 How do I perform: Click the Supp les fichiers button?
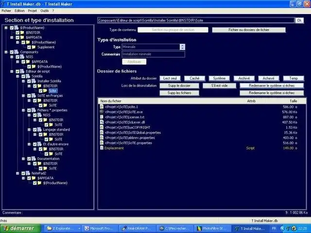(179, 93)
